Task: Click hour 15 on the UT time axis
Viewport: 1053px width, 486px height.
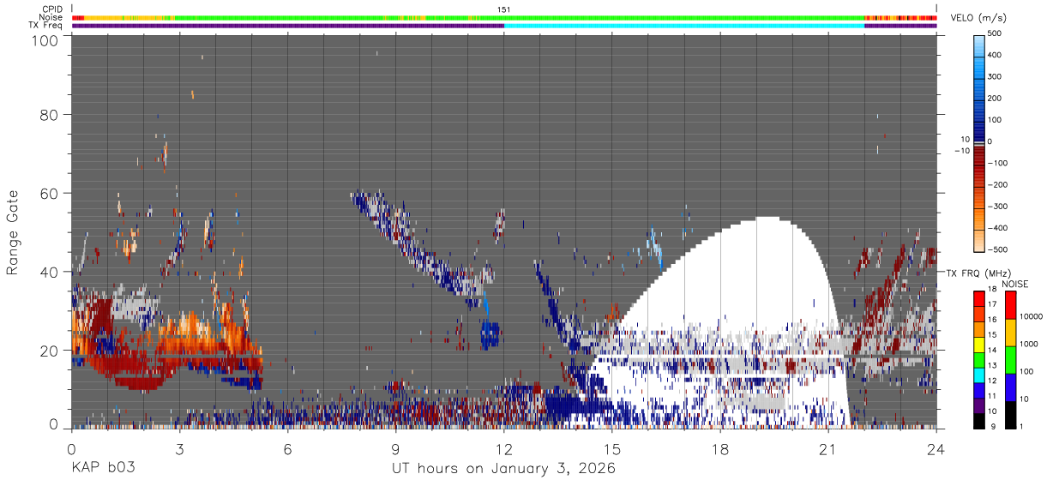Action: 611,448
